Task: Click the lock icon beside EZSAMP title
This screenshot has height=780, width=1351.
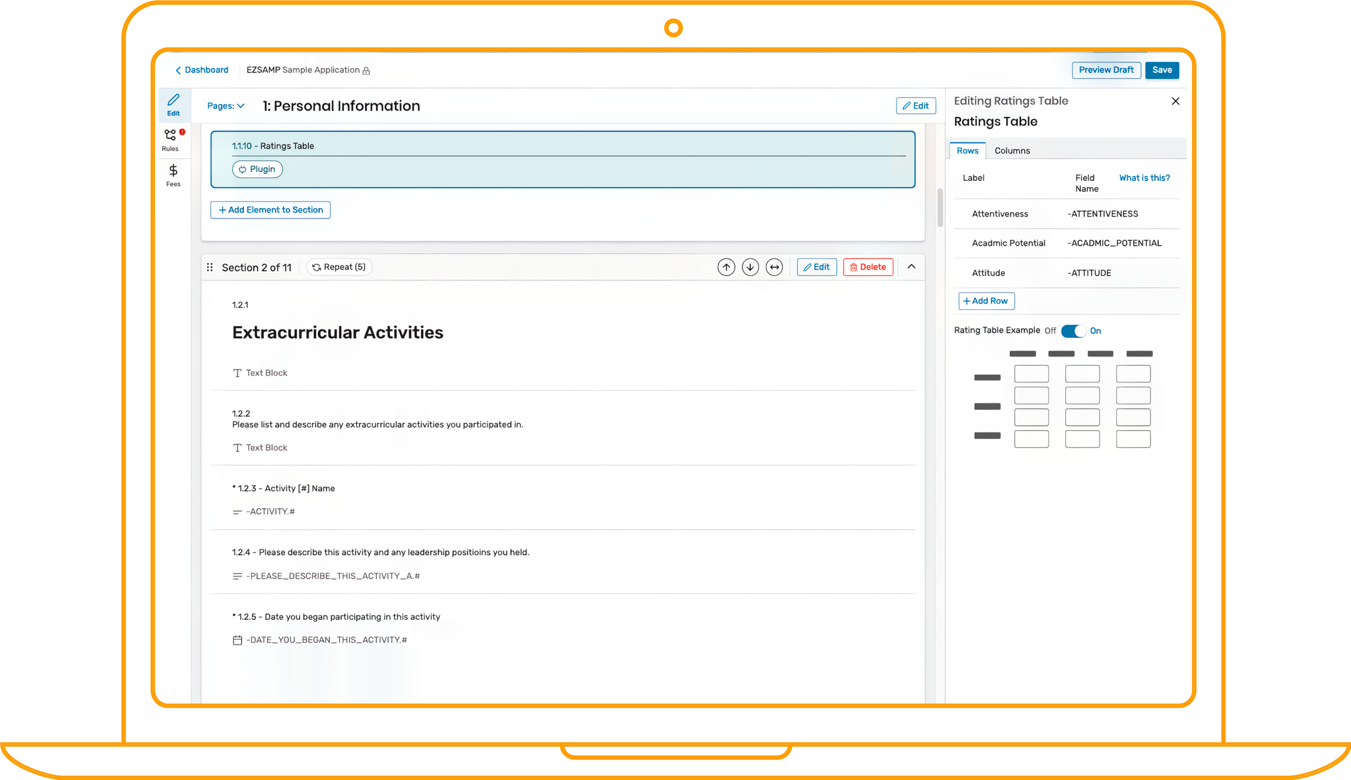Action: click(x=366, y=70)
